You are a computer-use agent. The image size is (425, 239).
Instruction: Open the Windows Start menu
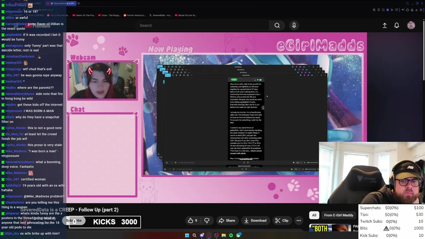click(187, 235)
